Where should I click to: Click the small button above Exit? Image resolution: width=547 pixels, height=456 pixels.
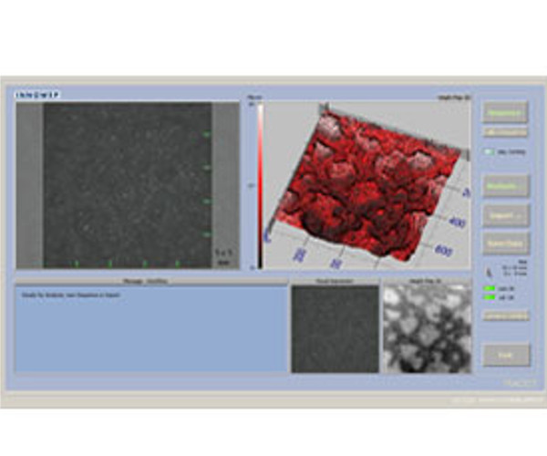[x=504, y=316]
